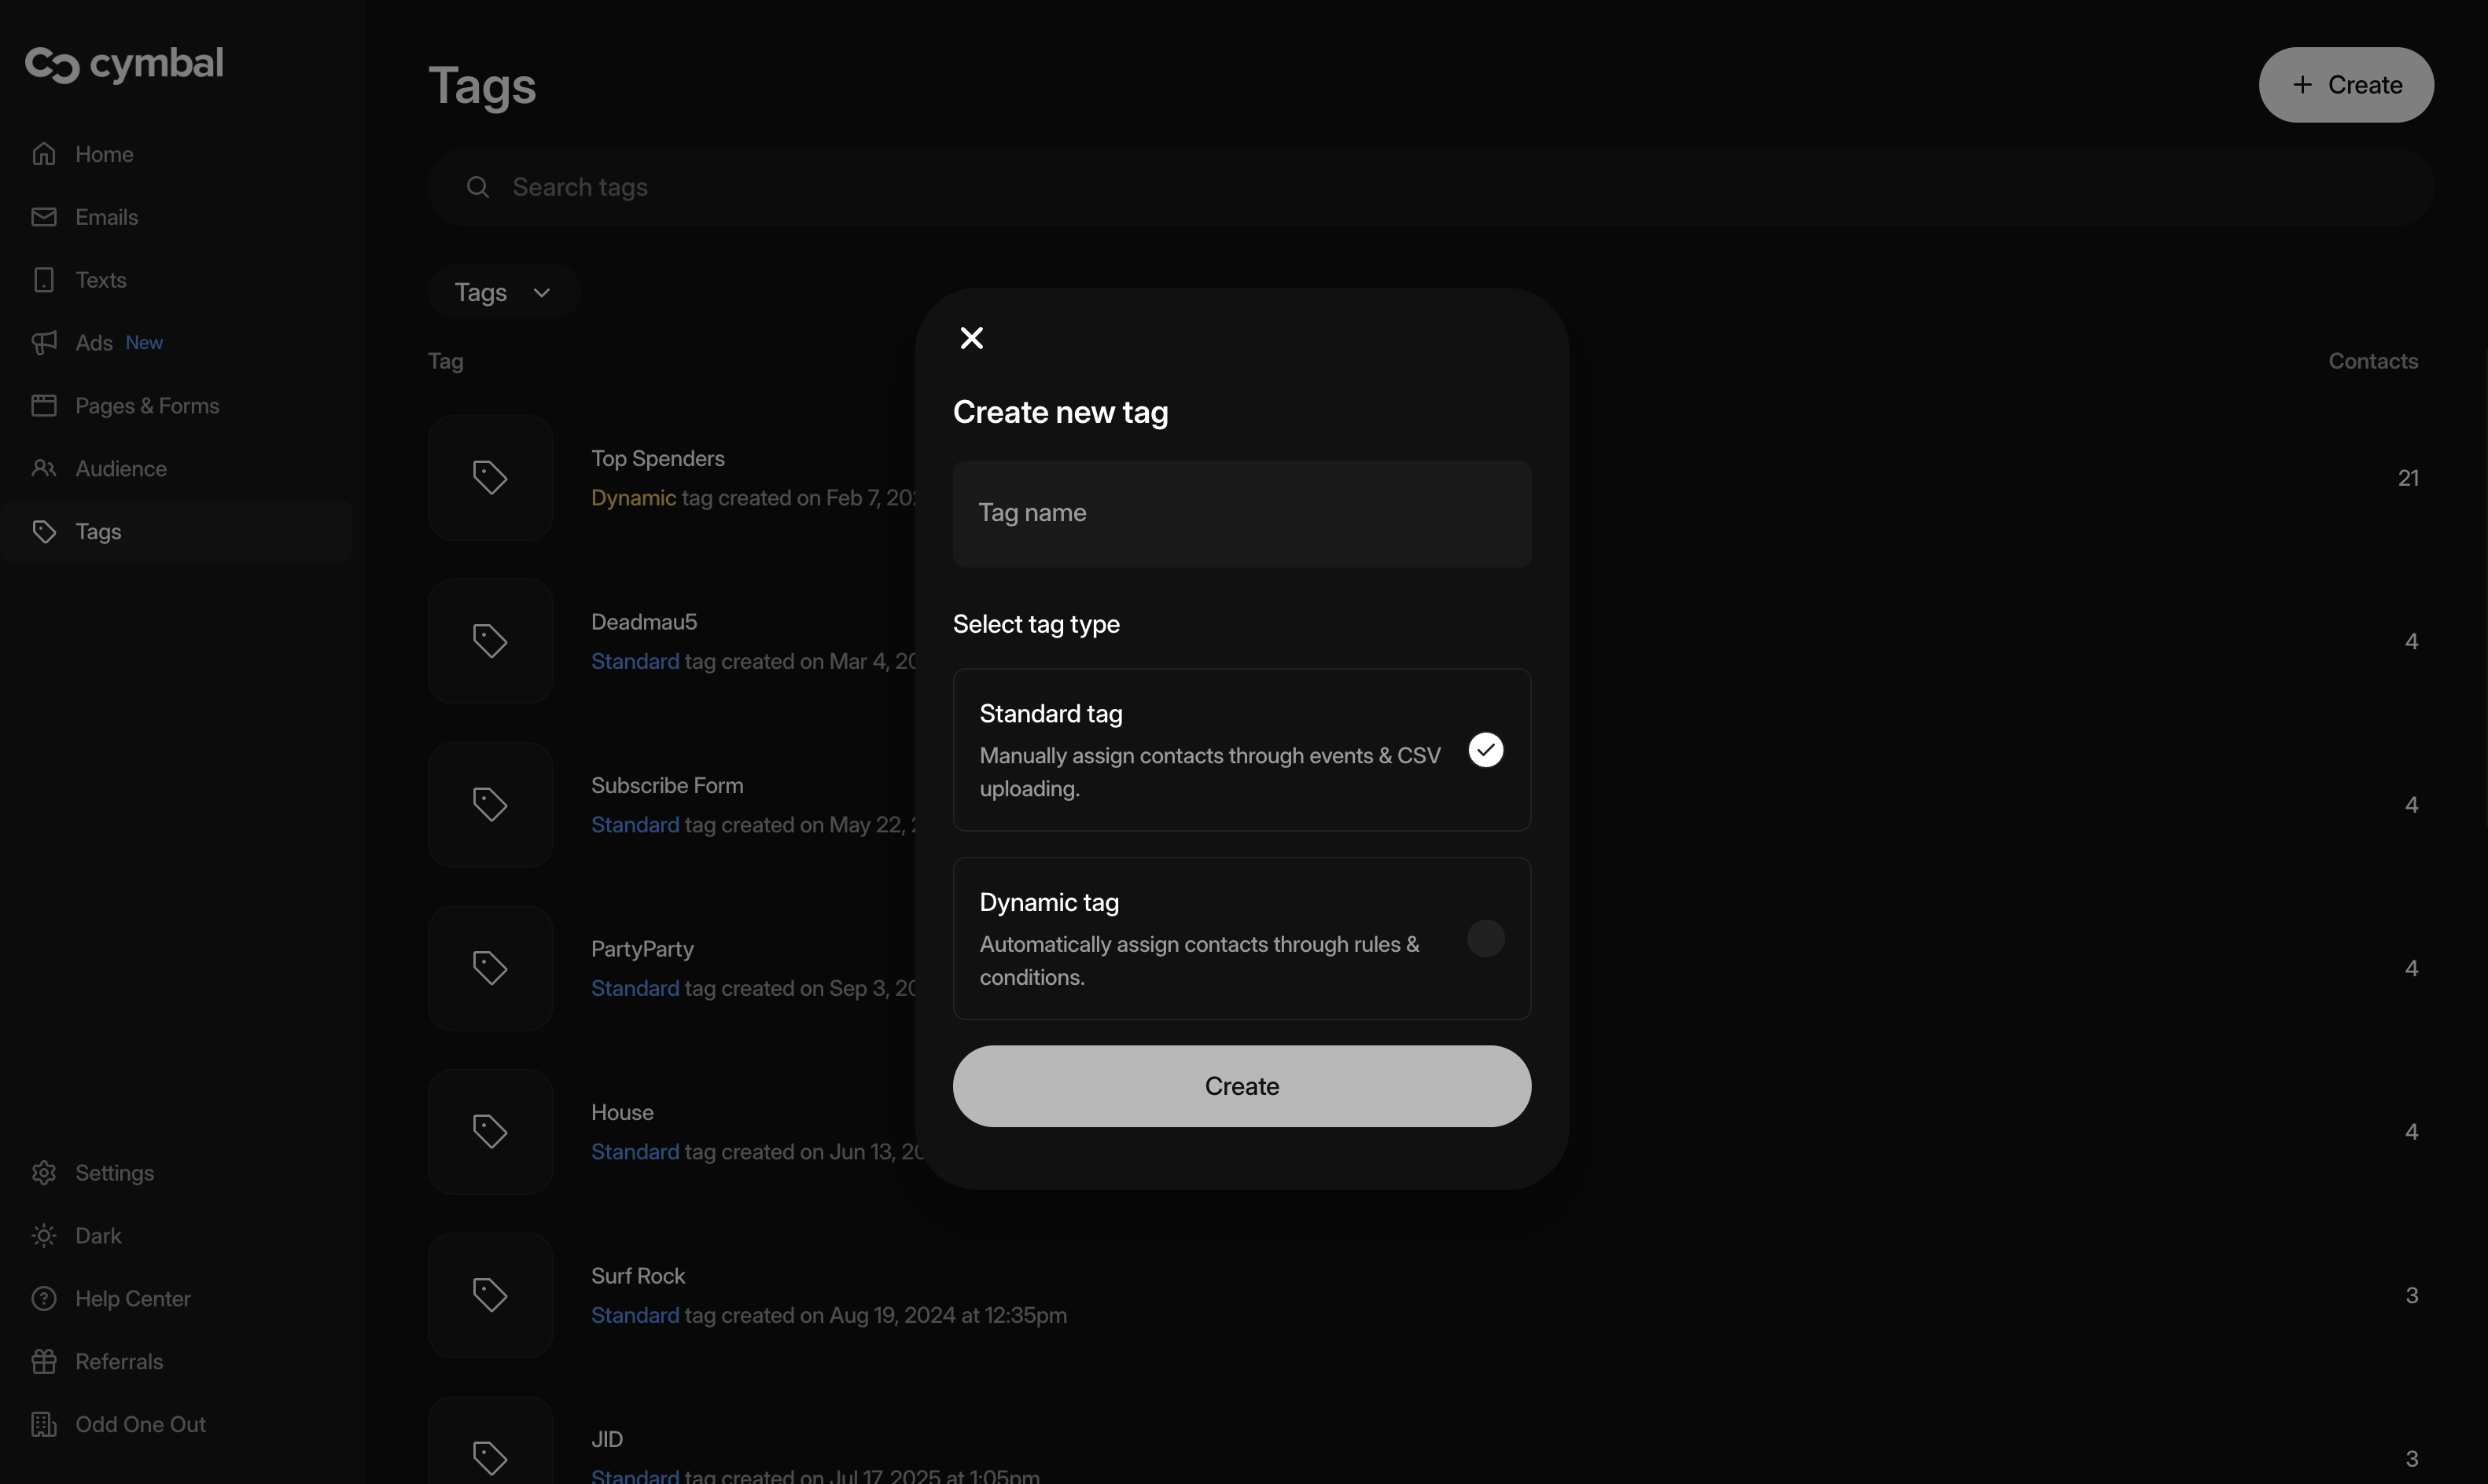
Task: Click the Create button in dialog
Action: pos(1242,1086)
